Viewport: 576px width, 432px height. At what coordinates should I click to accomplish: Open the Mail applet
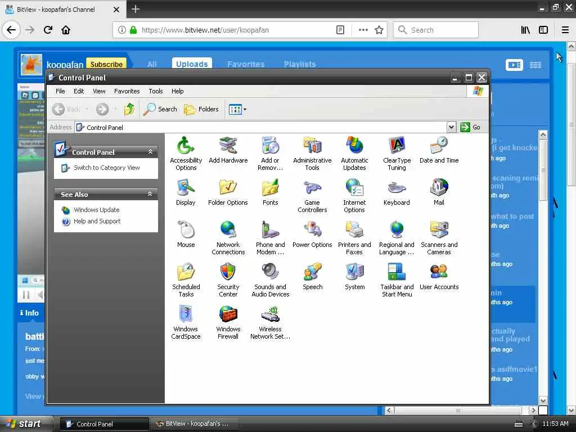click(439, 192)
